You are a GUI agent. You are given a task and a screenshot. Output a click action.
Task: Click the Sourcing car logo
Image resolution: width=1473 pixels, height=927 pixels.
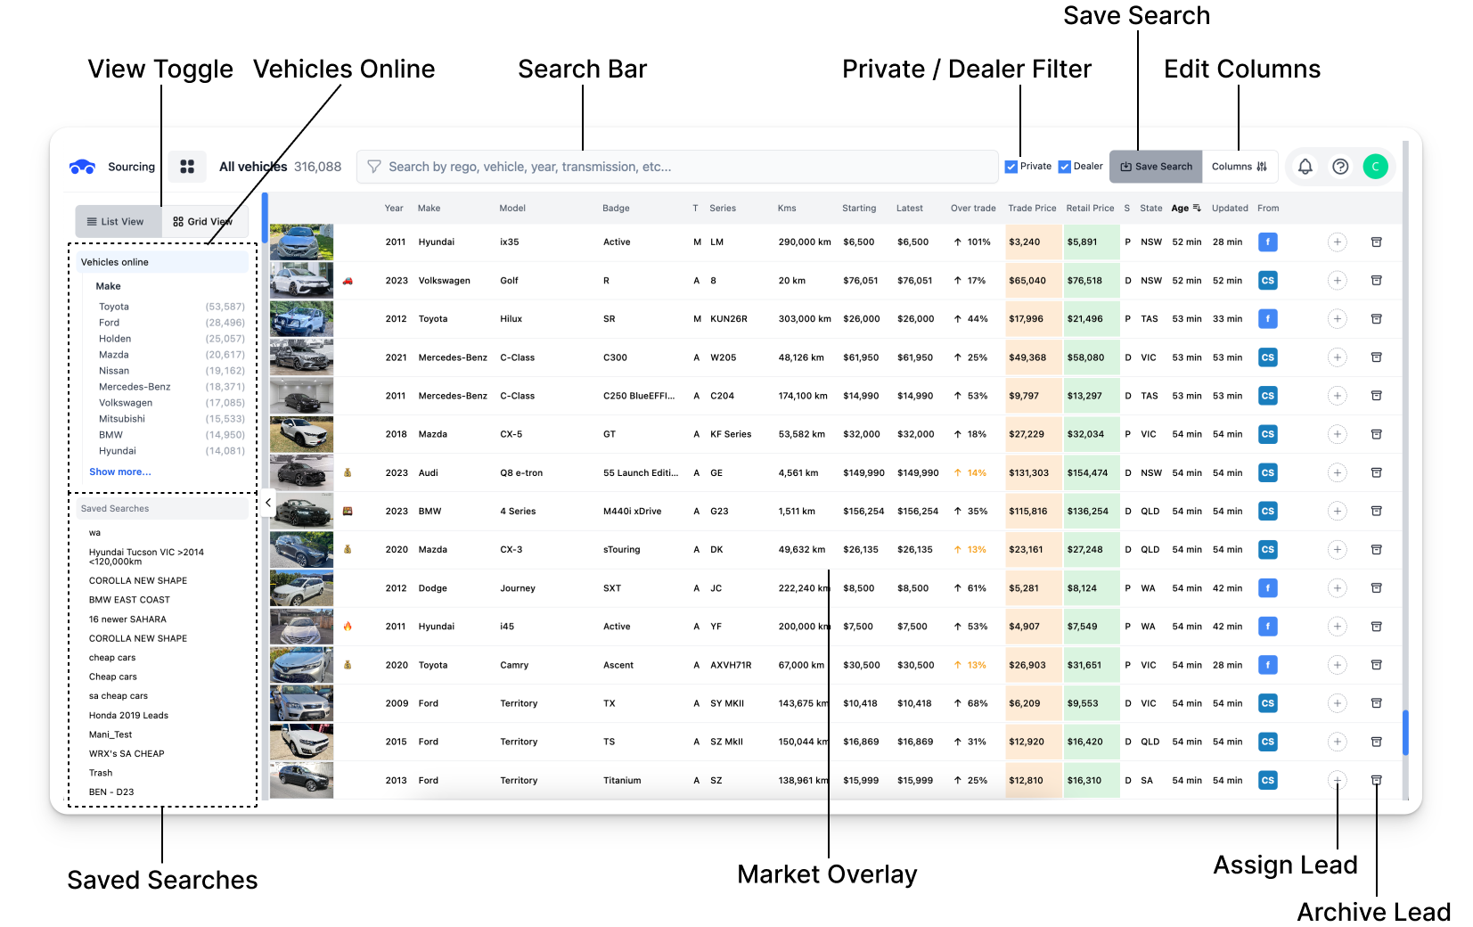click(x=82, y=167)
